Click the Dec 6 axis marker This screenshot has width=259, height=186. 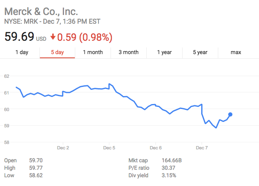[155, 148]
